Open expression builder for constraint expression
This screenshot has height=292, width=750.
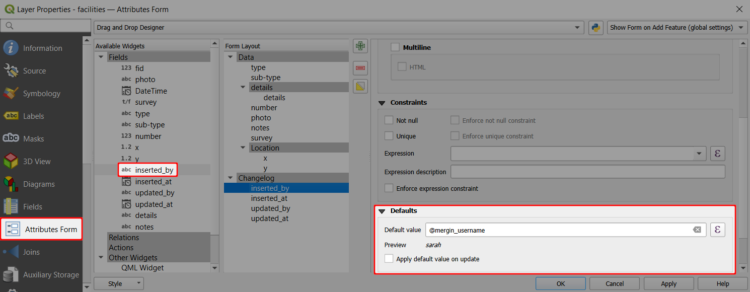tap(718, 154)
